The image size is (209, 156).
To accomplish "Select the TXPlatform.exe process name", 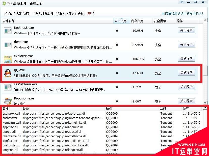I will pyautogui.click(x=25, y=84).
